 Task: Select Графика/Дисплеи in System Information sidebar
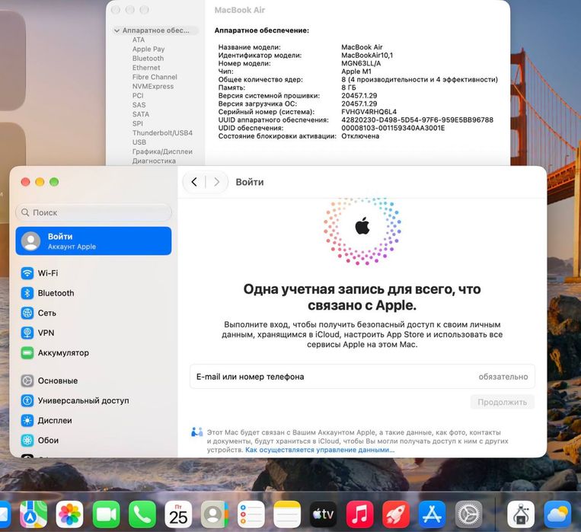[x=162, y=151]
